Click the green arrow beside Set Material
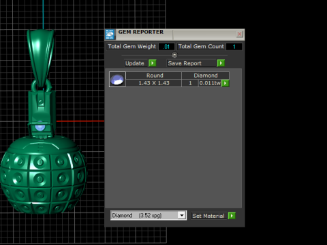The height and width of the screenshot is (245, 327). point(232,216)
